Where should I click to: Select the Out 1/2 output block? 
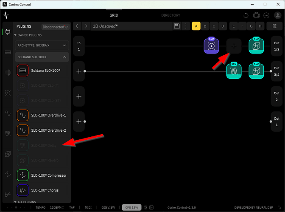pyautogui.click(x=277, y=46)
